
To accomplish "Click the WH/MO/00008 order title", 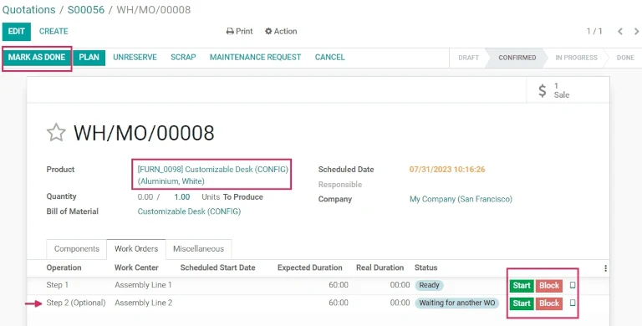I will tap(144, 133).
